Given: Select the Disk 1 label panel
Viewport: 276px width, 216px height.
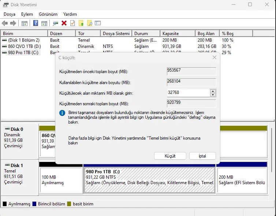Looking at the screenshot, I should (19, 178).
